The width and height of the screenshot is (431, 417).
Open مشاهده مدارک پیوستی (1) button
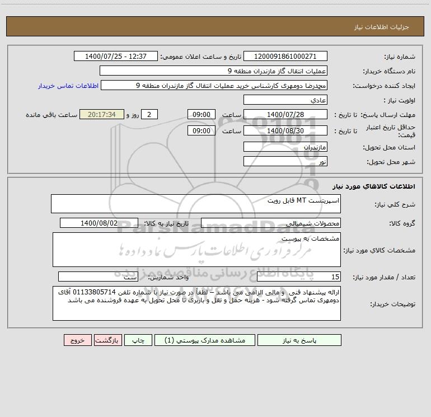pos(205,340)
